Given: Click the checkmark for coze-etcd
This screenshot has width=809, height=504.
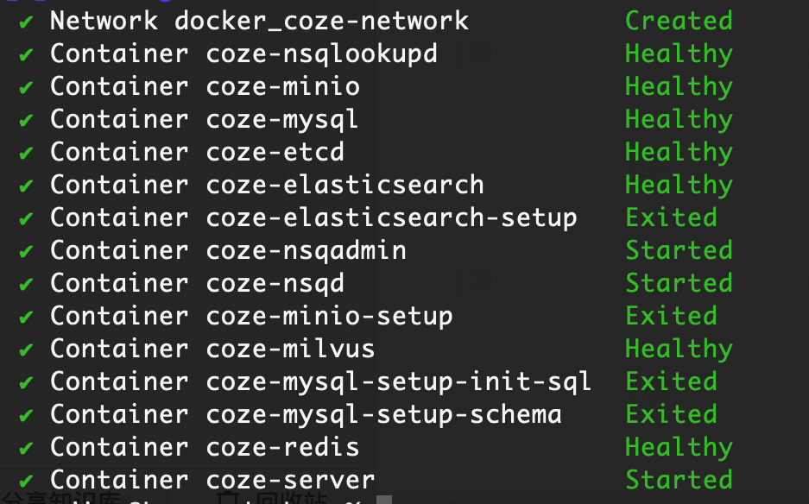Looking at the screenshot, I should point(26,154).
